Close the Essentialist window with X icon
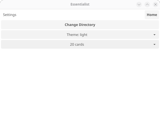This screenshot has height=129, width=160. 155,4
